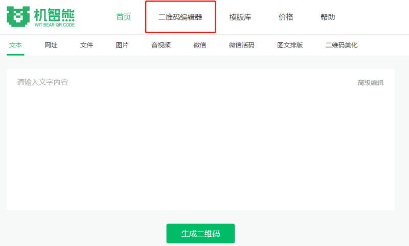Screen dimensions: 409x246
Task: Switch to the 网址 tab
Action: coord(51,45)
